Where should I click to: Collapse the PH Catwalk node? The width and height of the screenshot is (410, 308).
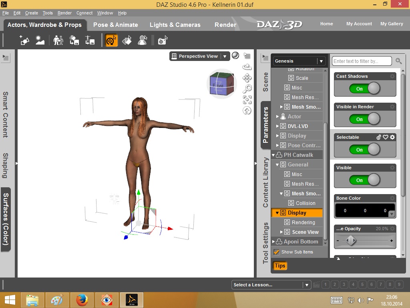pyautogui.click(x=273, y=155)
